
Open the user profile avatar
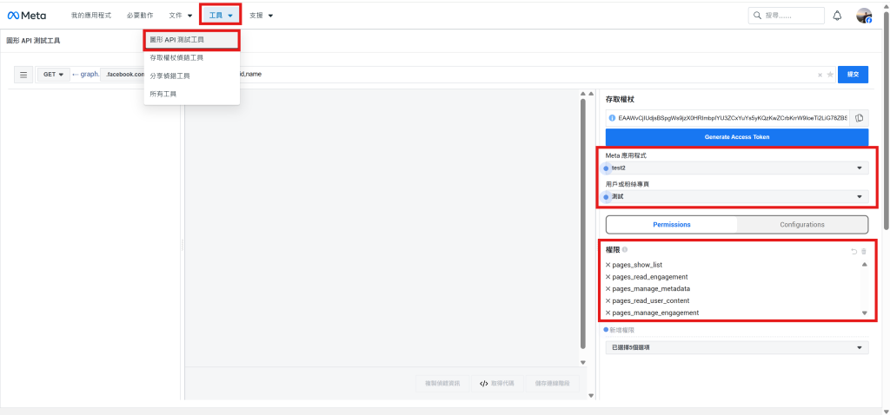pyautogui.click(x=864, y=16)
